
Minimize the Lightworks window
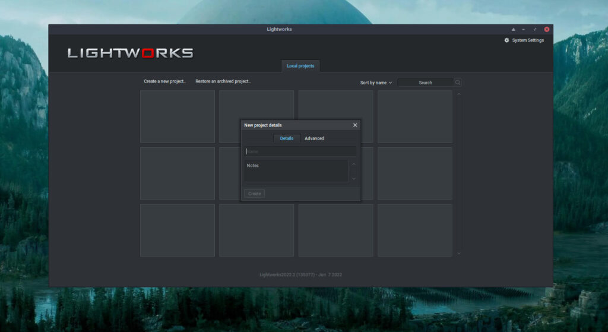click(x=524, y=30)
